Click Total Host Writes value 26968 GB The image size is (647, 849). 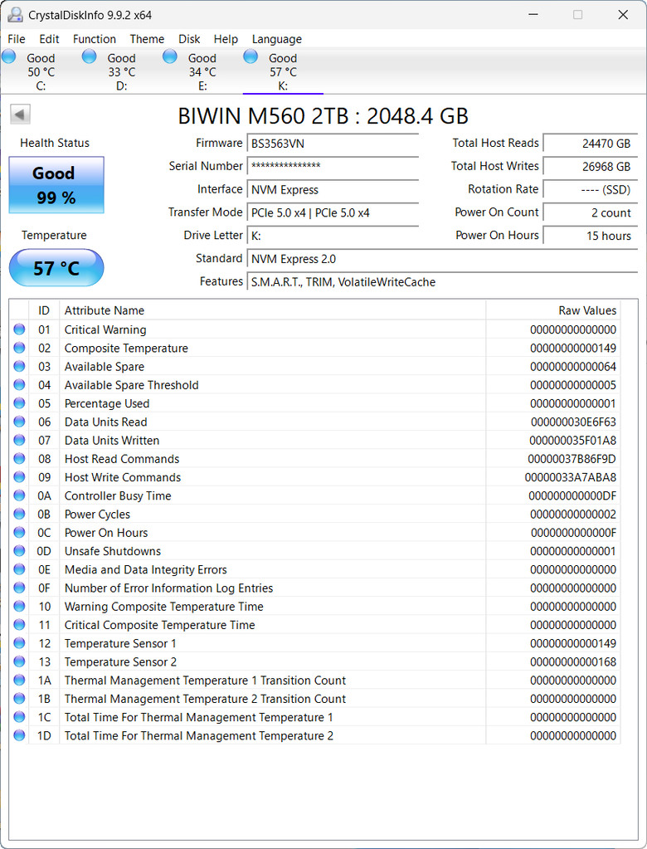[591, 166]
